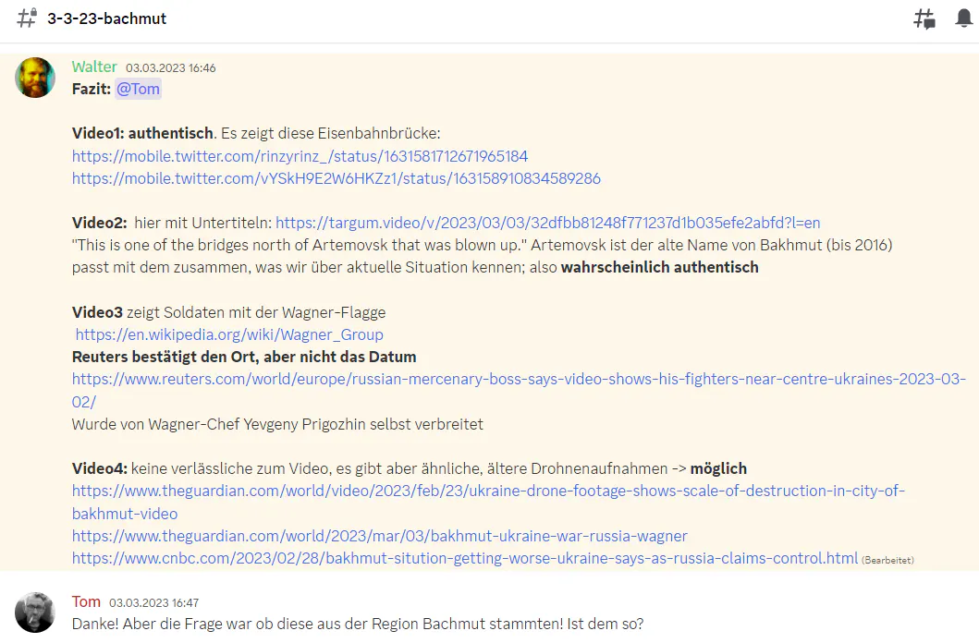Click Walter's message timestamp 16:46
Screen dimensions: 979x643
click(x=171, y=68)
